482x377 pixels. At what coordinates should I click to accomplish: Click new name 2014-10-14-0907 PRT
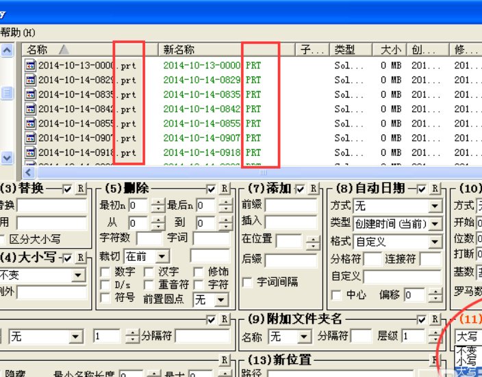click(x=212, y=138)
